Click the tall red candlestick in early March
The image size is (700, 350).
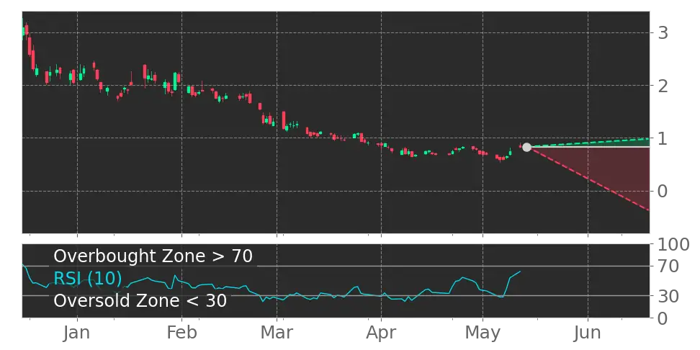click(284, 120)
